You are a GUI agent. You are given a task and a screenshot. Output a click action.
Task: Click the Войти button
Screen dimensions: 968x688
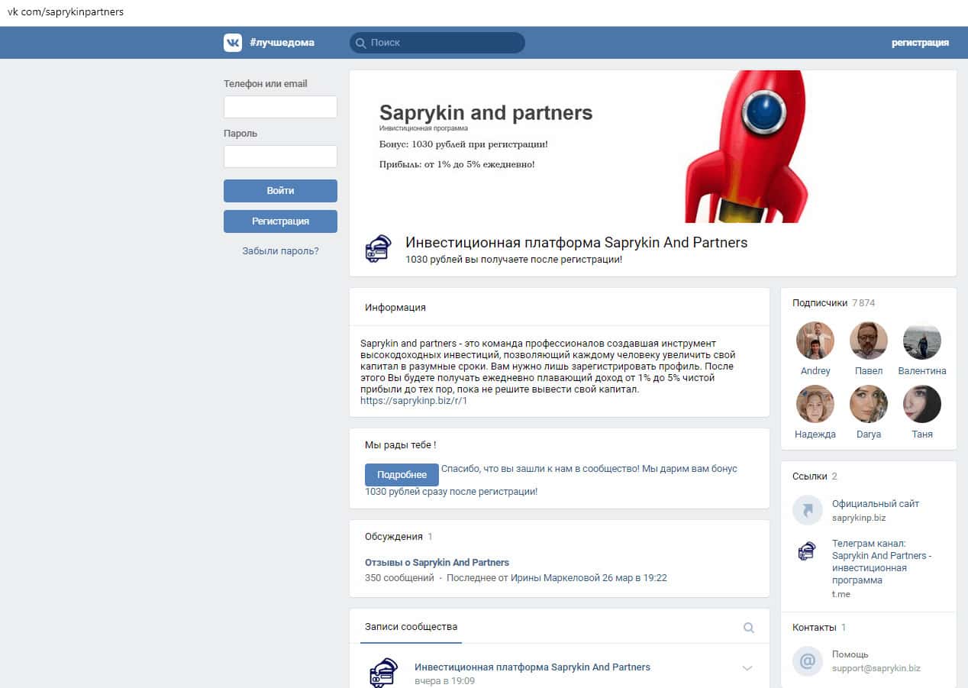pyautogui.click(x=280, y=191)
